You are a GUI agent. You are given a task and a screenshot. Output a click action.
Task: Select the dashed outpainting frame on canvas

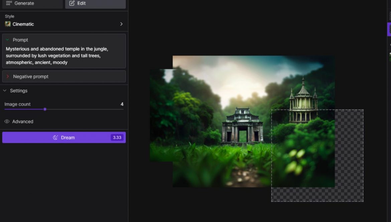pos(317,155)
